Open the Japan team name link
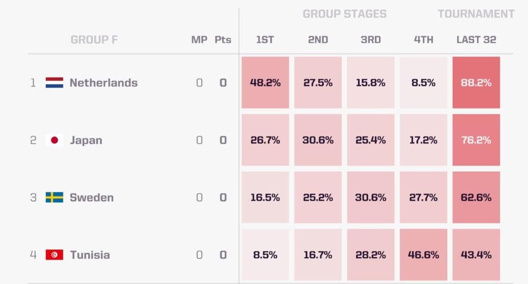 tap(86, 140)
